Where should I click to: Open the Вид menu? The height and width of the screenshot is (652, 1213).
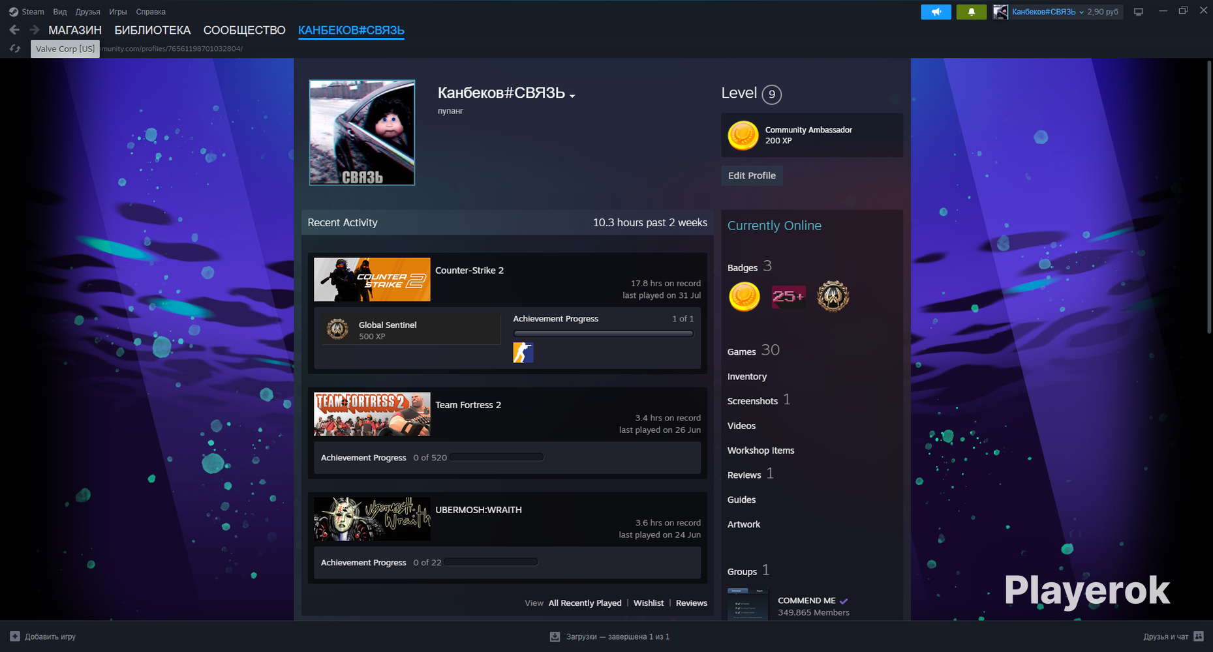[60, 12]
